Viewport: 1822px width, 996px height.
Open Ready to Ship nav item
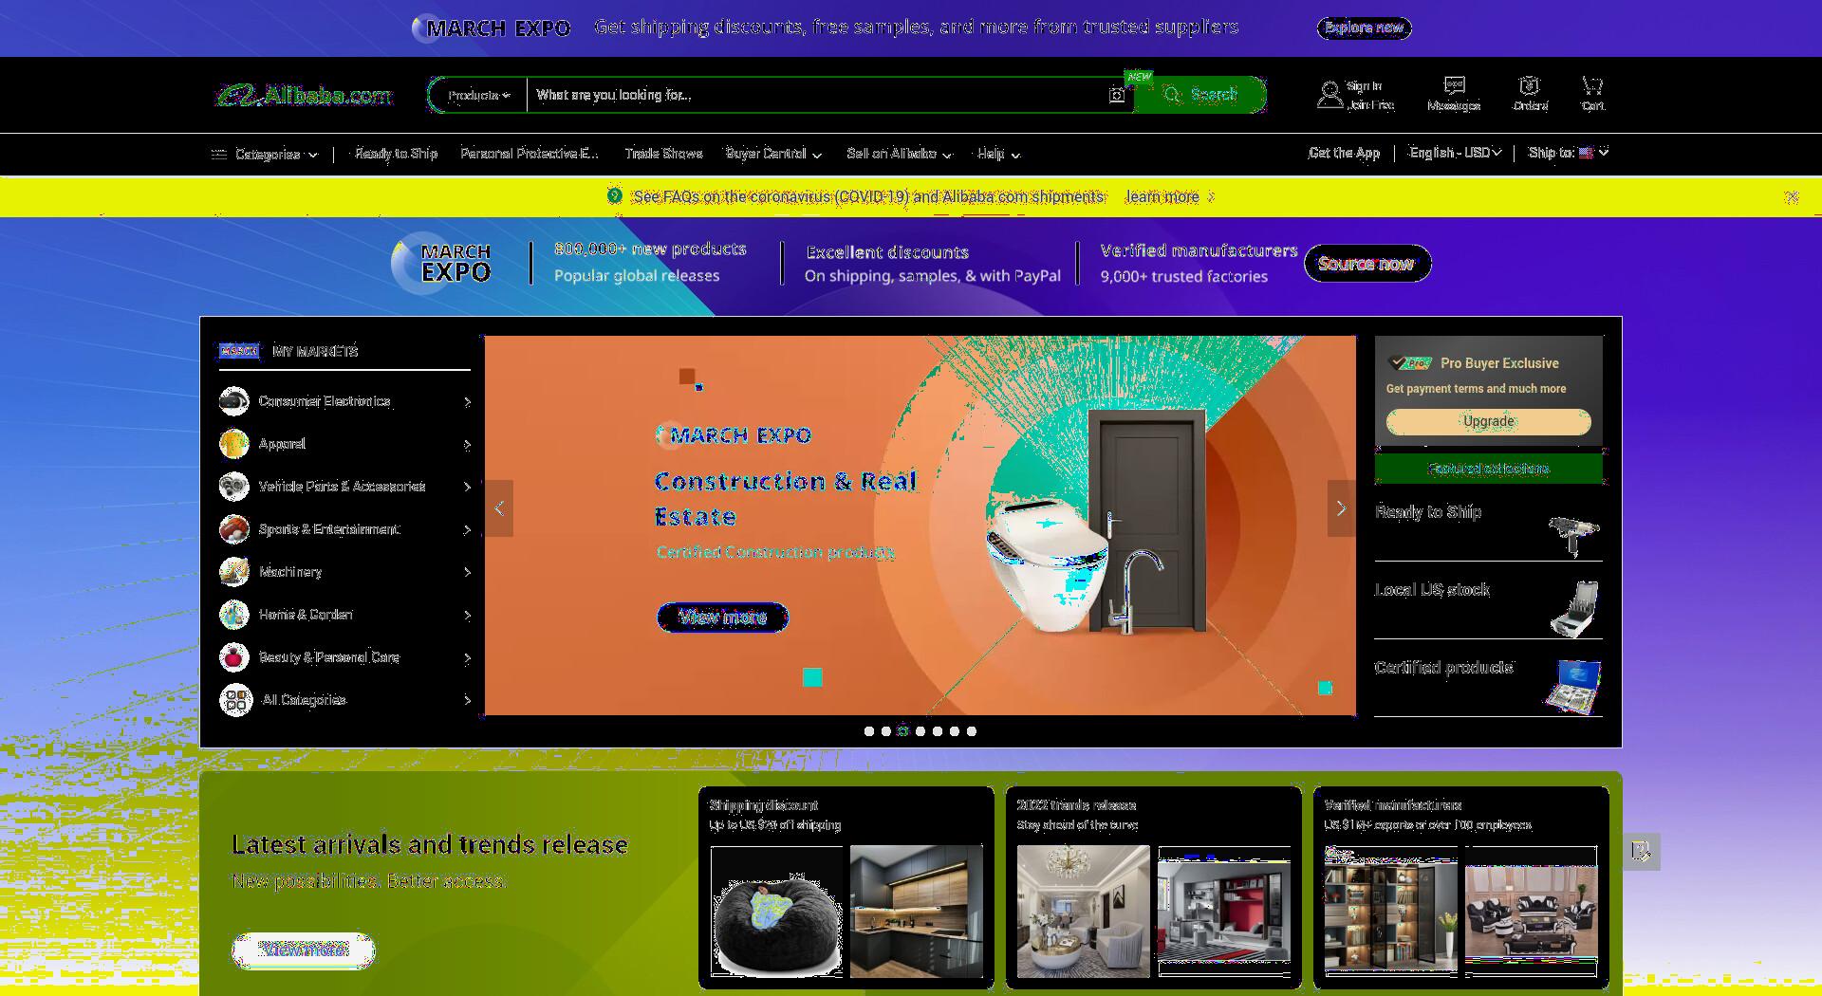396,154
